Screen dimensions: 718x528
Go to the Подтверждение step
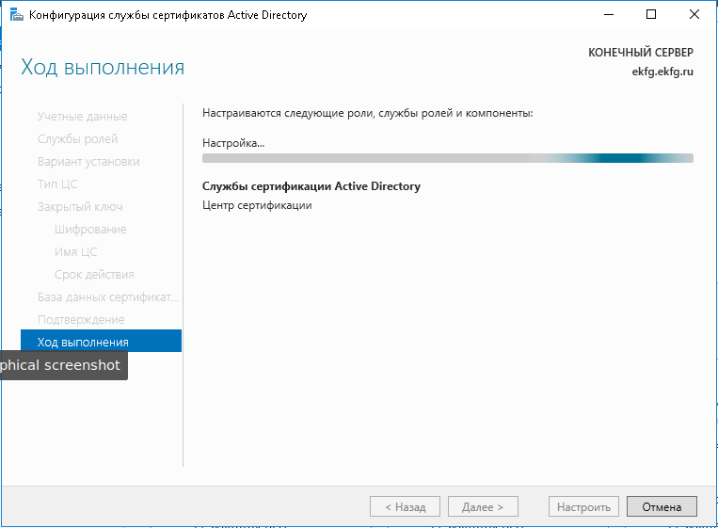click(81, 320)
